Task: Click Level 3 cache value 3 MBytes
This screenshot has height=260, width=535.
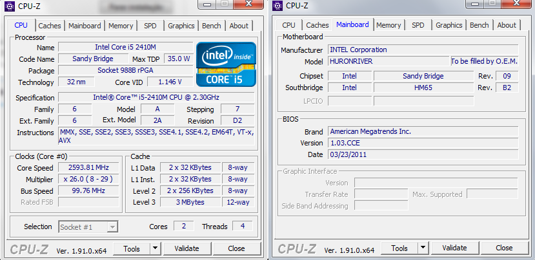Action: (x=190, y=202)
